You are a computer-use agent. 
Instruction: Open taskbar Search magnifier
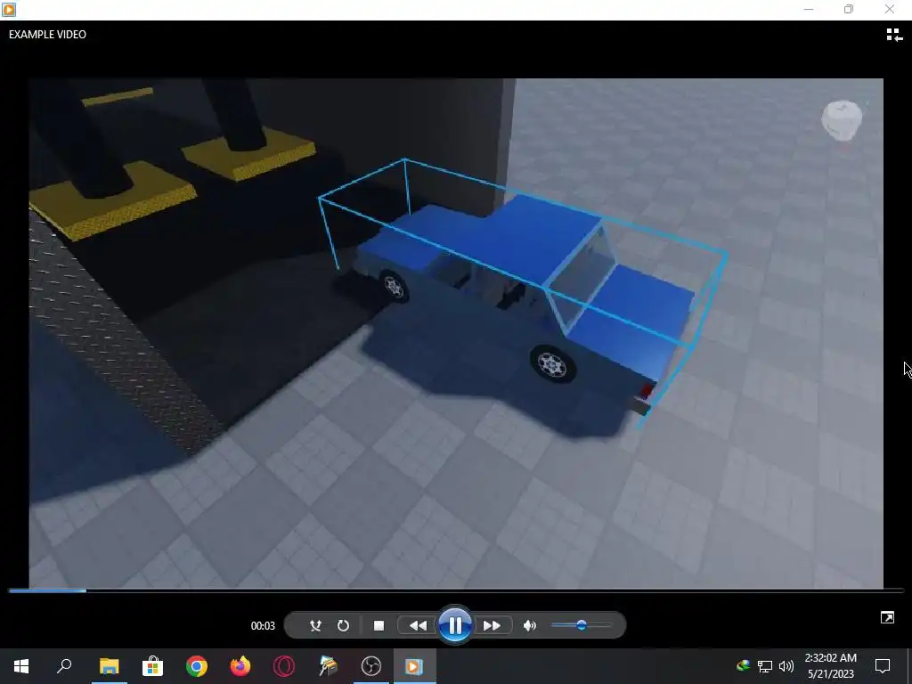tap(64, 666)
